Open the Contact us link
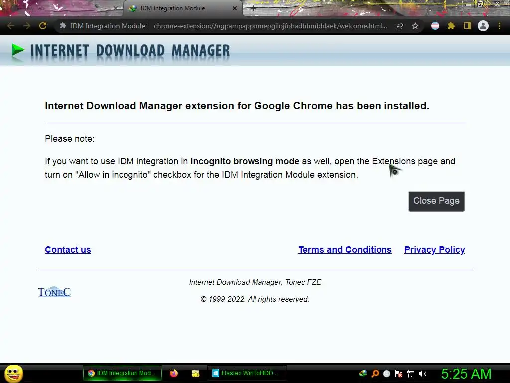The image size is (510, 383). coord(68,250)
